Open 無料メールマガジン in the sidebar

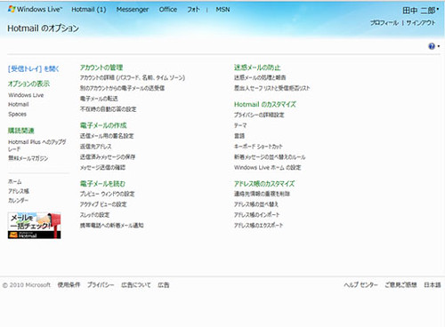click(28, 158)
